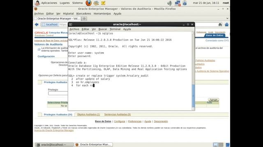Open the terminal's Terminal menu
Screen dimensions: 263x147
coord(115,29)
